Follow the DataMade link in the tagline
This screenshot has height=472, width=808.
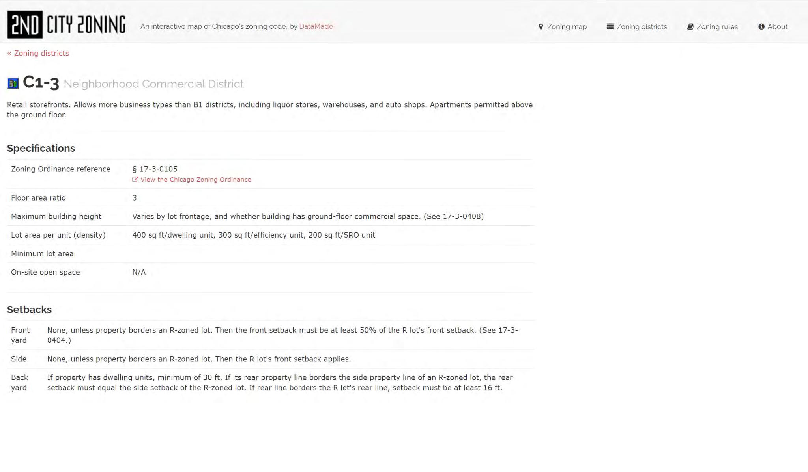316,26
